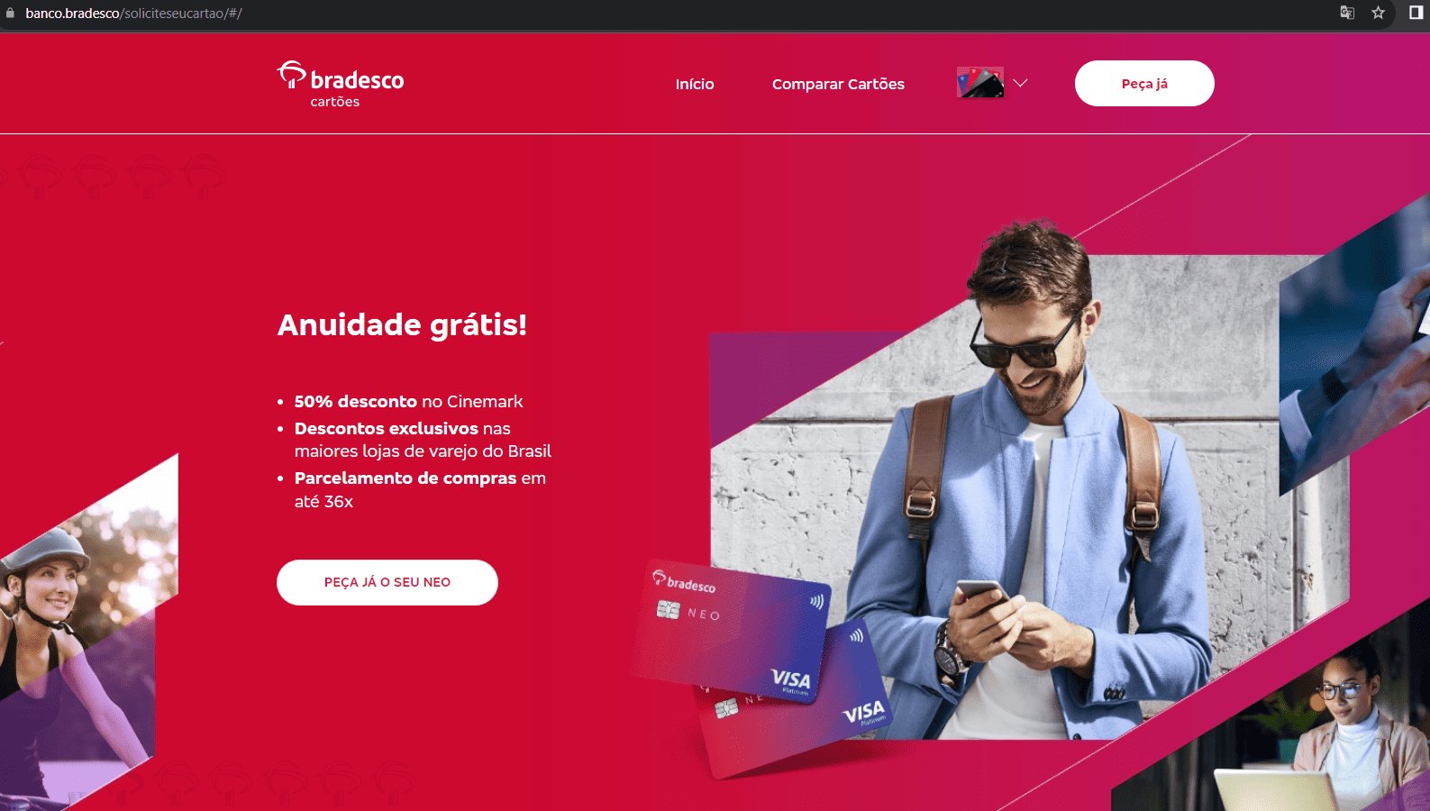Click the address bar showing banco.bradesco URL
Screen dimensions: 1430x811
coord(133,14)
